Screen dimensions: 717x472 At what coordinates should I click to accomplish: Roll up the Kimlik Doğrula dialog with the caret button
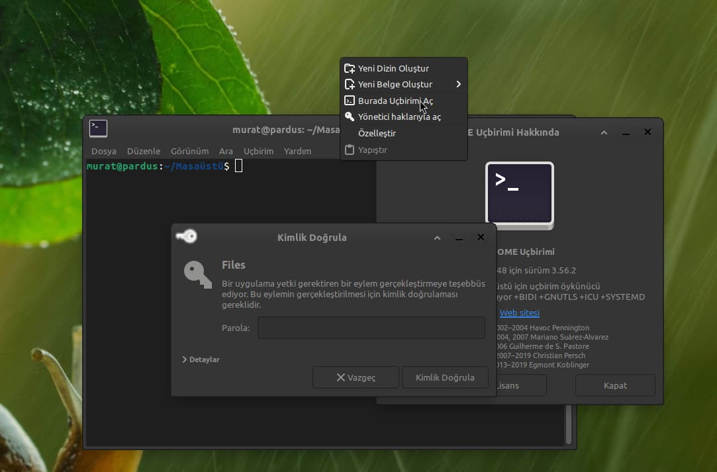point(437,238)
